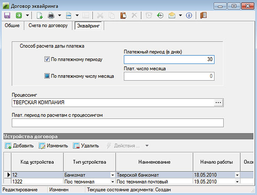Click the exit door icon
Viewport: 257px width, 195px height.
[x=203, y=15]
